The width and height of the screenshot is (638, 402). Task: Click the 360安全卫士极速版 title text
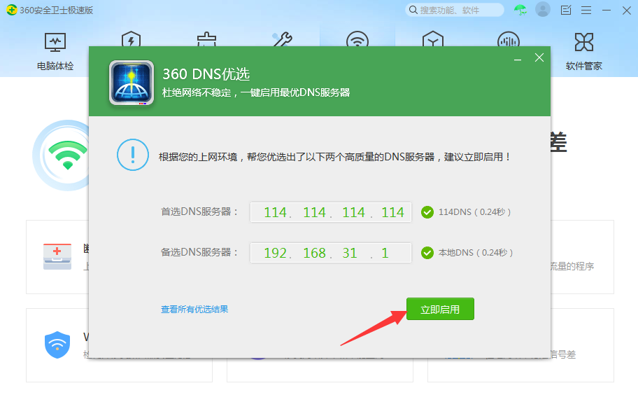[56, 11]
